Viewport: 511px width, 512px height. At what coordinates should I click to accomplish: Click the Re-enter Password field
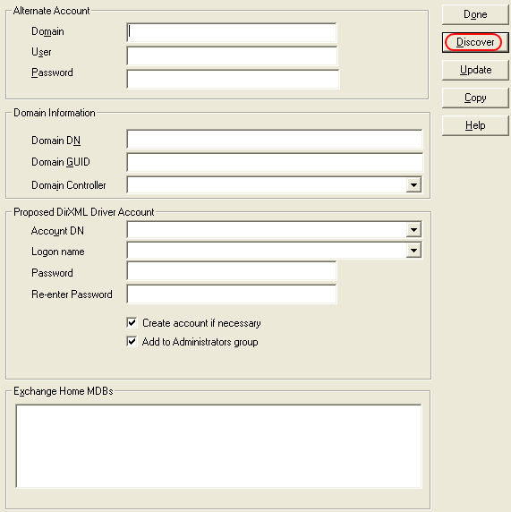pos(232,294)
